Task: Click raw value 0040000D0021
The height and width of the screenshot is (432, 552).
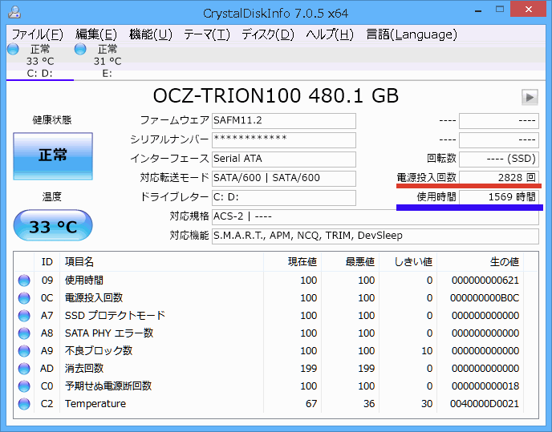Action: (485, 403)
